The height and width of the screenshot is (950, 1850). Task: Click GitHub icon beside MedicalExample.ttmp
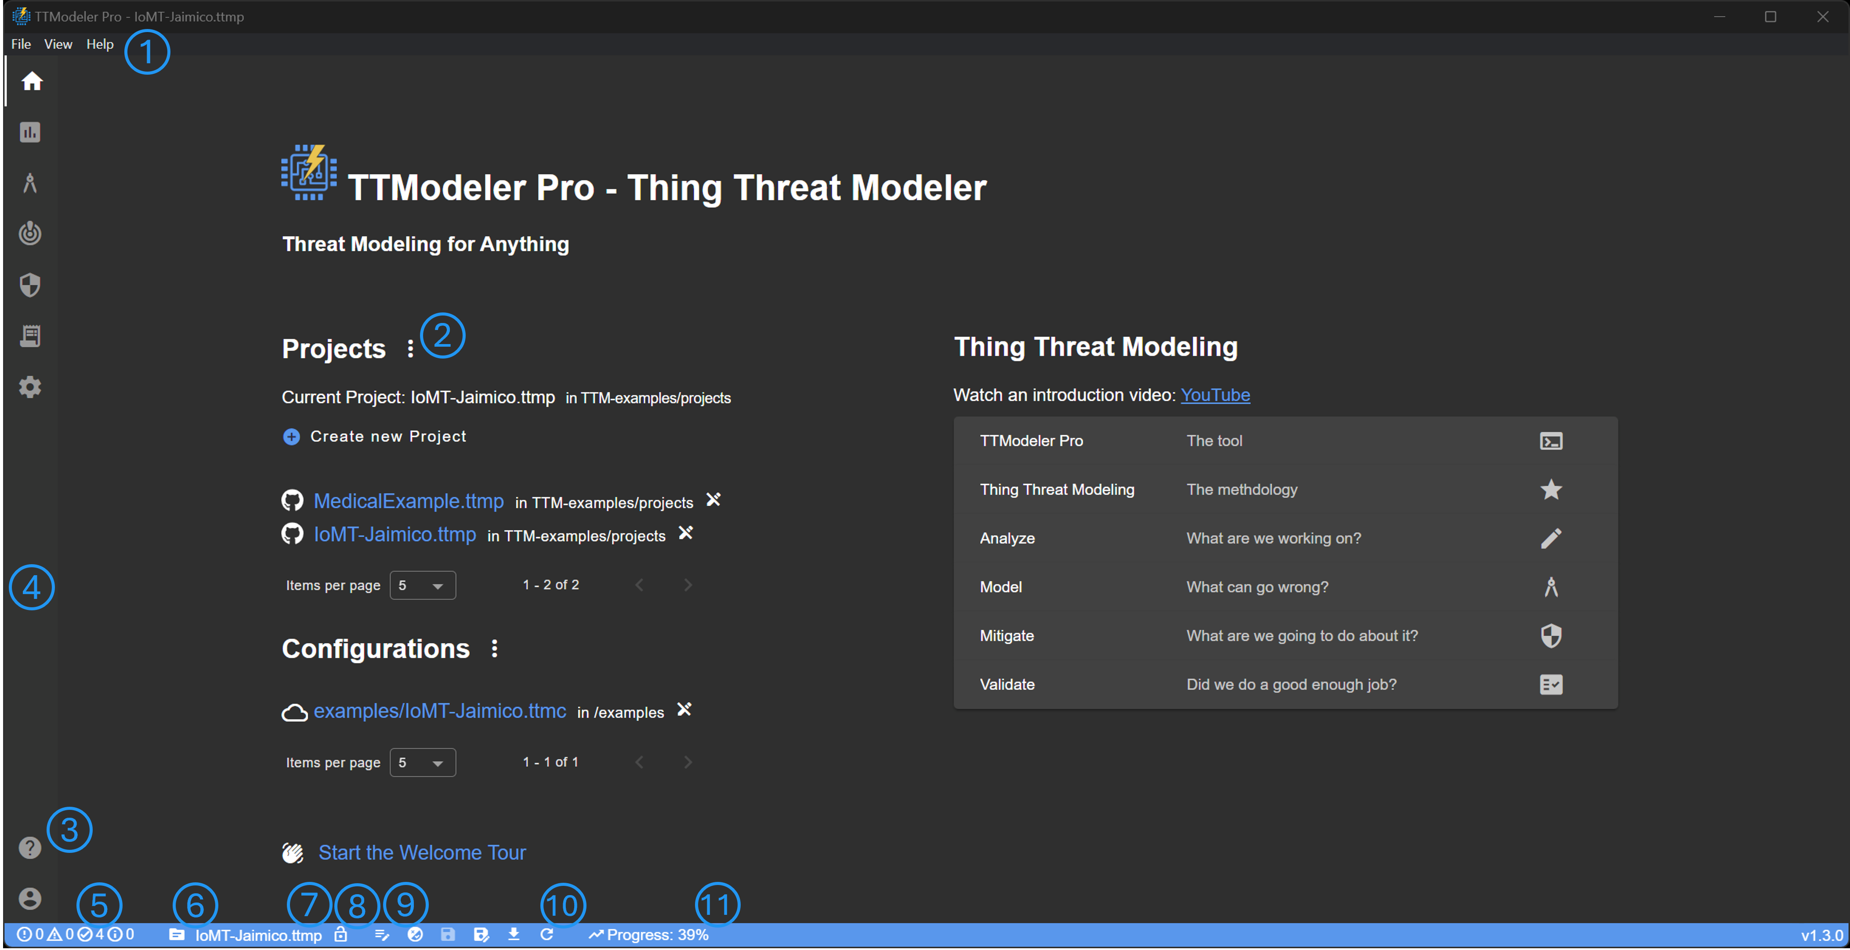(x=292, y=500)
